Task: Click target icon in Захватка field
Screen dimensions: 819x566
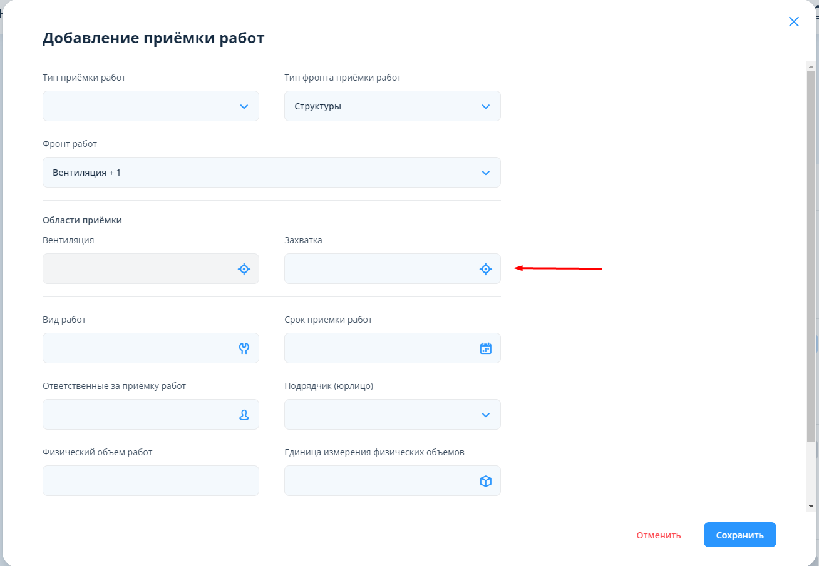Action: pos(485,269)
